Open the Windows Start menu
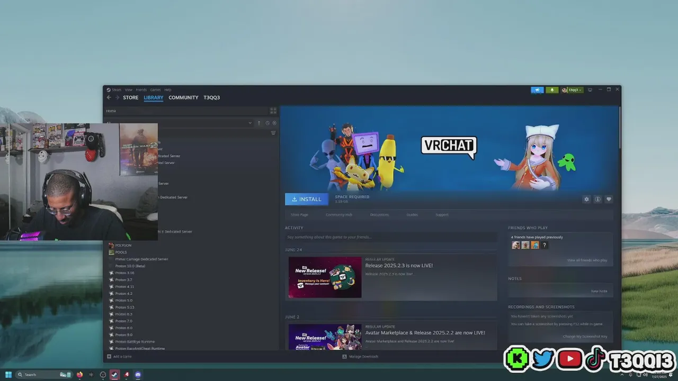The width and height of the screenshot is (678, 381). pos(8,375)
